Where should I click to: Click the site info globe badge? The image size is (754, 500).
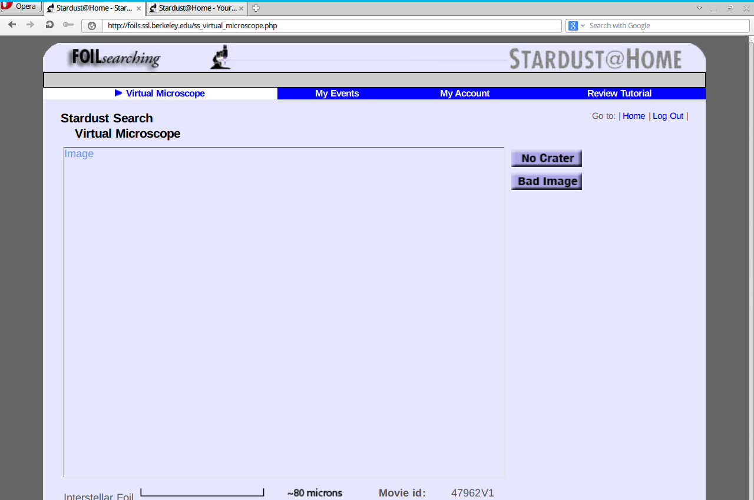pos(91,26)
